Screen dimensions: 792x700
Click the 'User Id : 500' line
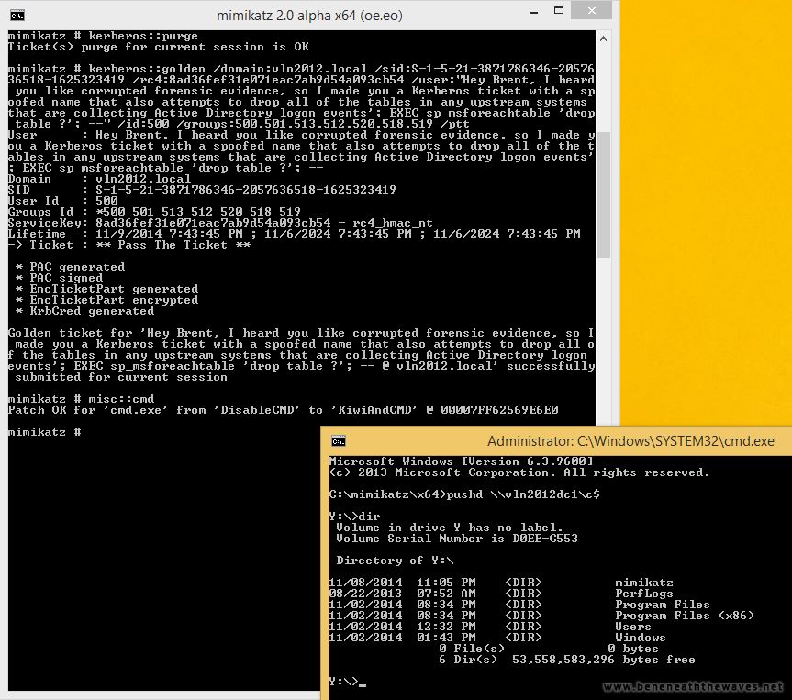(x=63, y=201)
